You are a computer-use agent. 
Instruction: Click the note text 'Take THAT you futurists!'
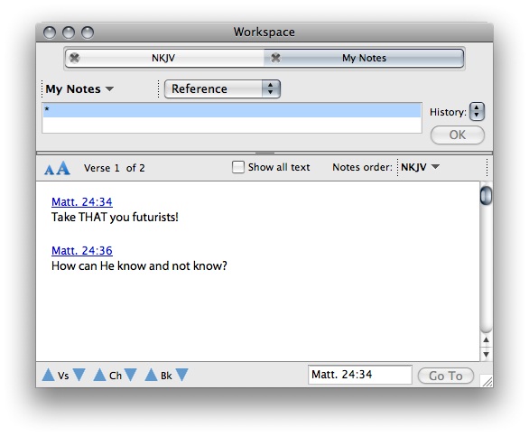click(x=115, y=218)
